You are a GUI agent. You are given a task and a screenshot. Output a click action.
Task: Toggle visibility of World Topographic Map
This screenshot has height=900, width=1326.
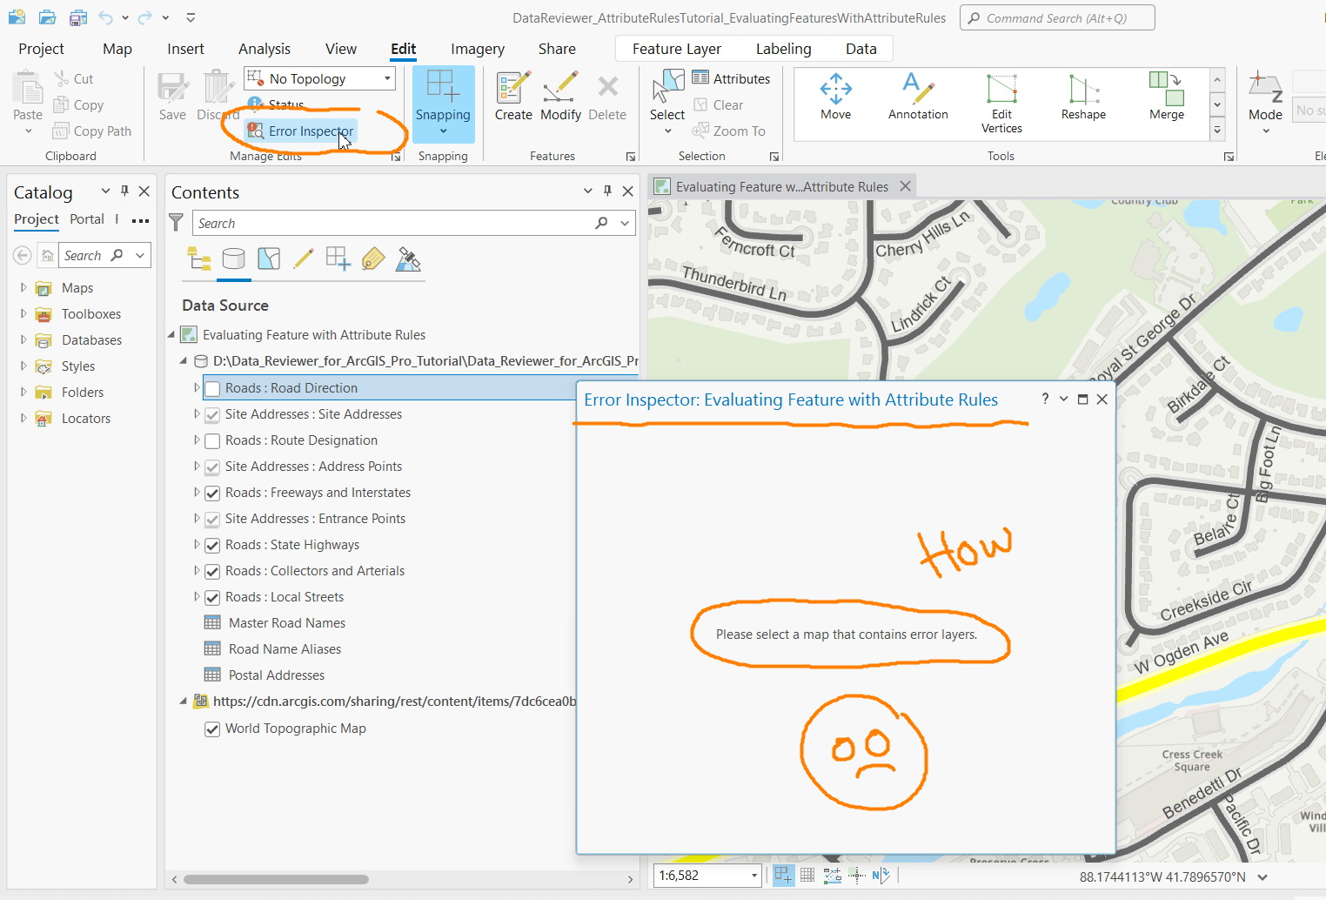(x=212, y=729)
